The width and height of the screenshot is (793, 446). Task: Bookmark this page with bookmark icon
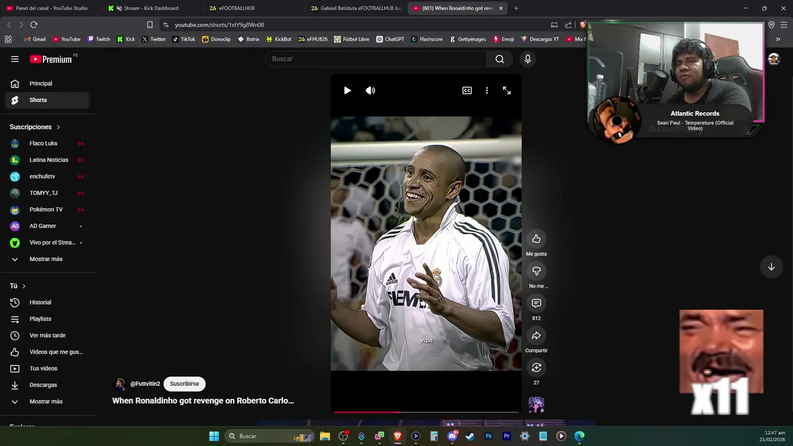(150, 25)
